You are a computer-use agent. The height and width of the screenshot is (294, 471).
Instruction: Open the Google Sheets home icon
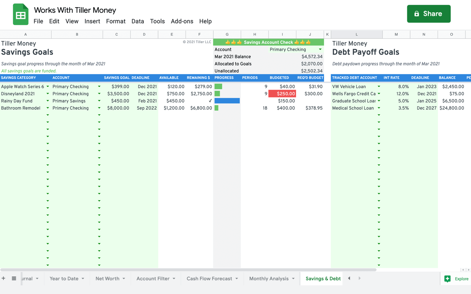click(x=21, y=14)
